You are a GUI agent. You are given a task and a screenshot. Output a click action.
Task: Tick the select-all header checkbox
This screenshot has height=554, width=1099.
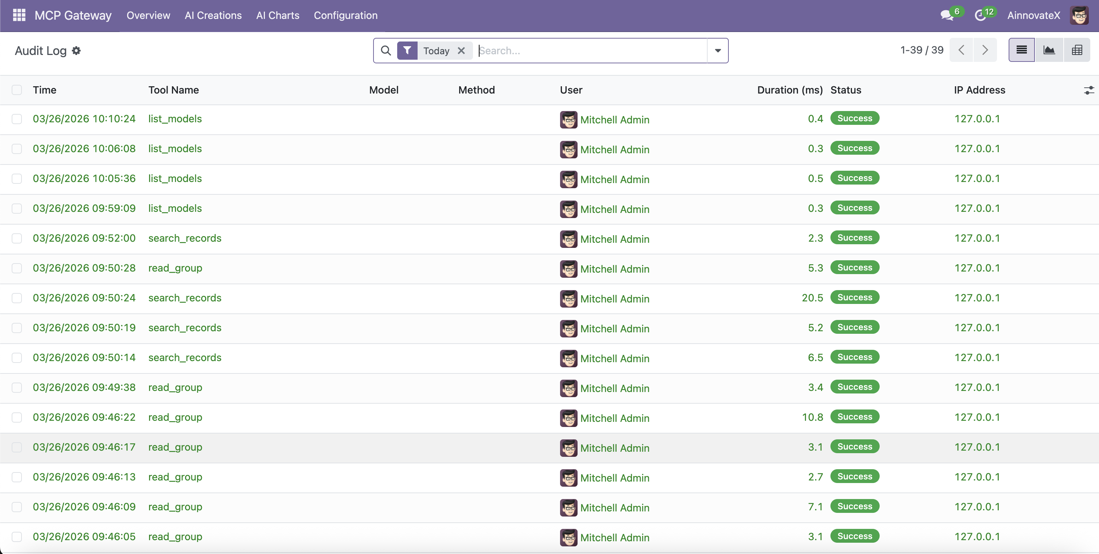point(17,90)
